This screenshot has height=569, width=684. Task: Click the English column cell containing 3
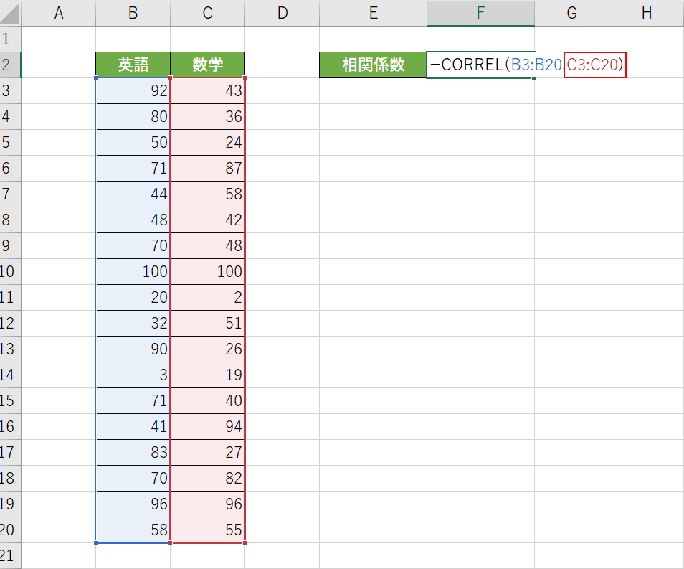(133, 375)
